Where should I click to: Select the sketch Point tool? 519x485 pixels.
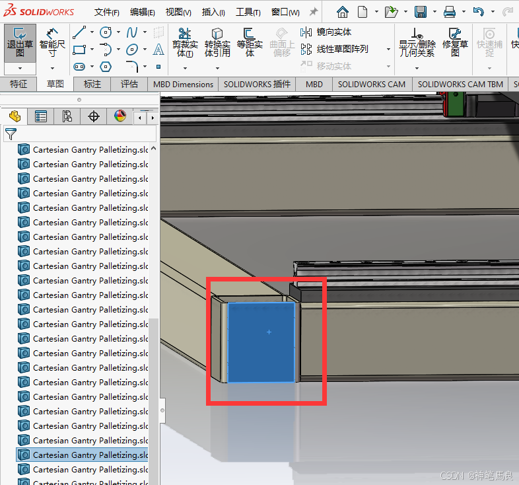[158, 67]
